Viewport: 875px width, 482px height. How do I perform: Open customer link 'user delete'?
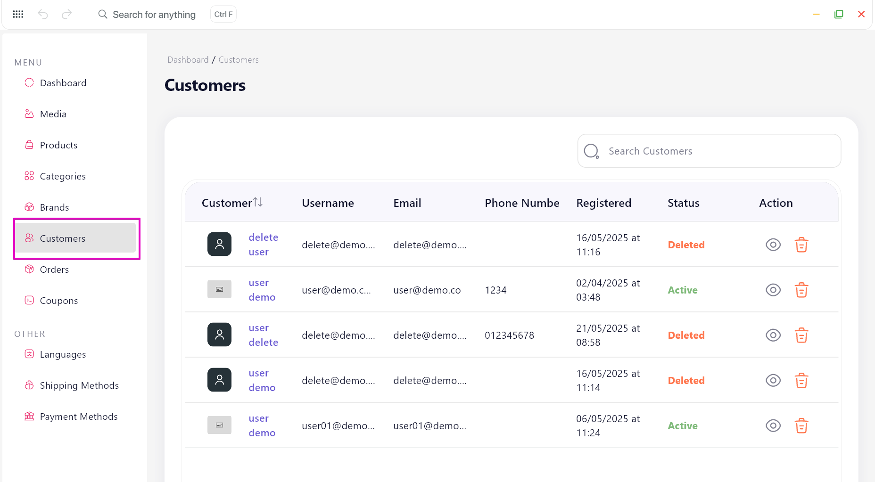[263, 335]
